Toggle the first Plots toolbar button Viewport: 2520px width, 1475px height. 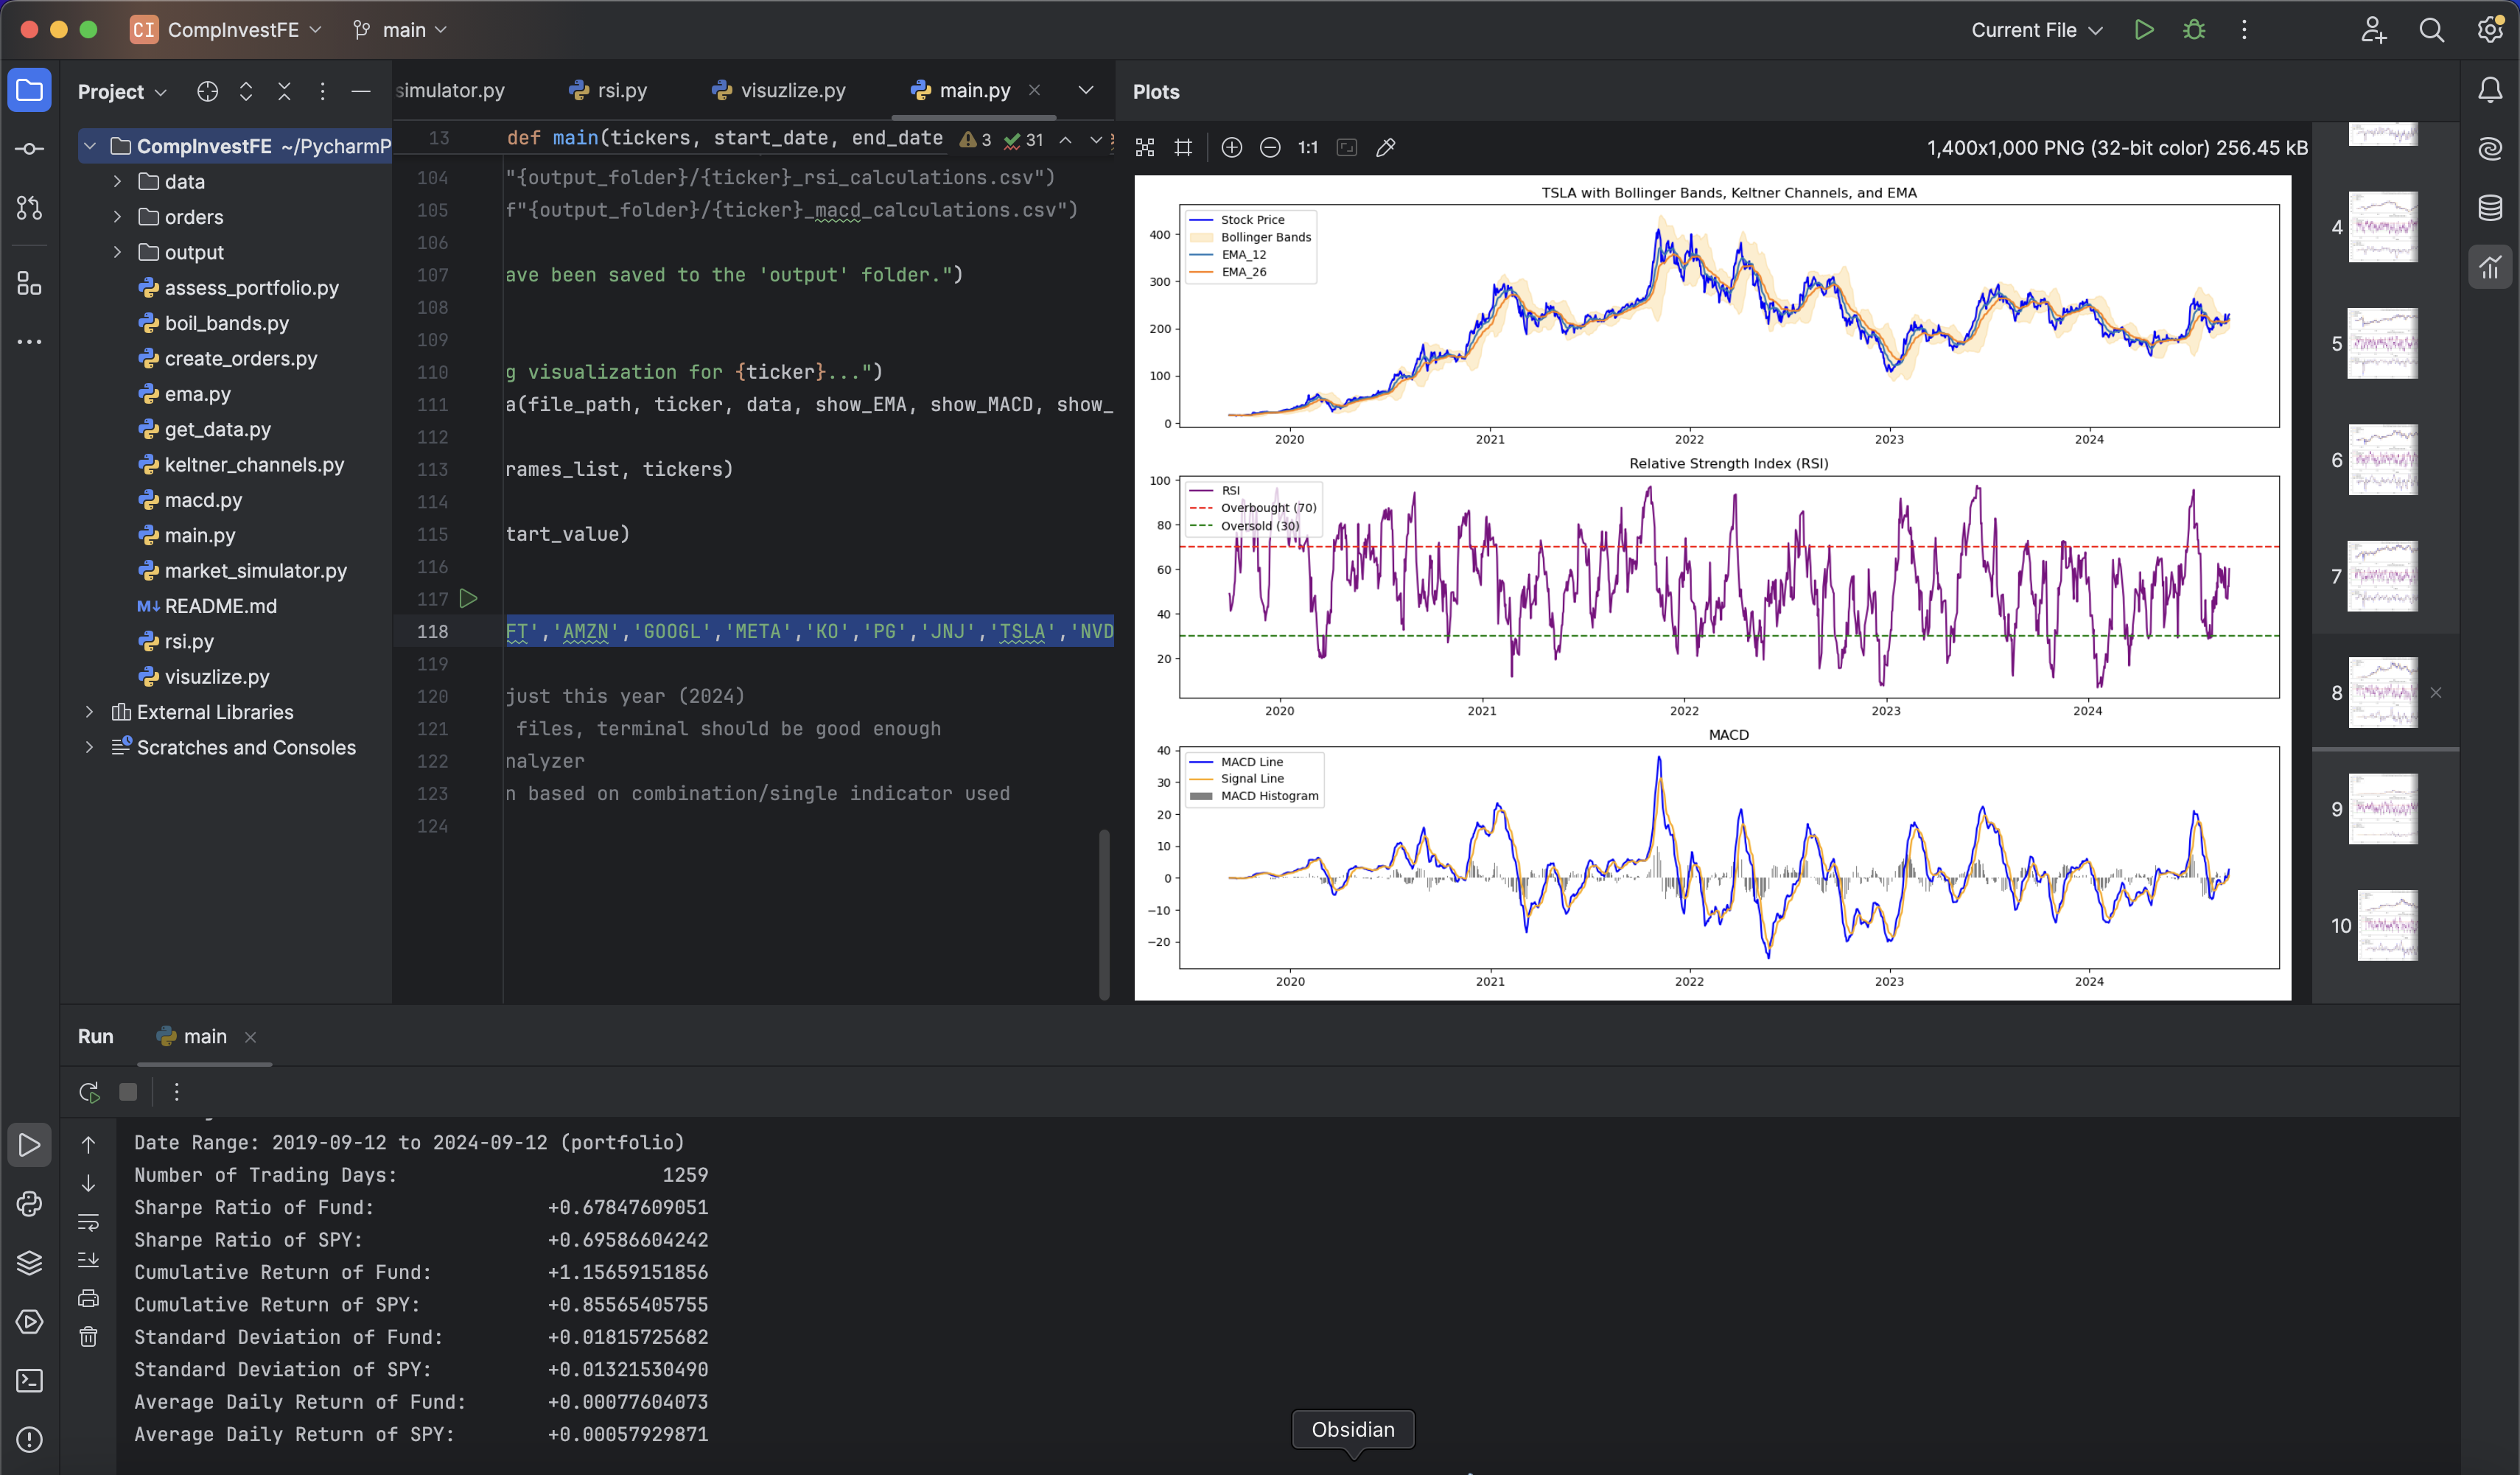pyautogui.click(x=1145, y=148)
